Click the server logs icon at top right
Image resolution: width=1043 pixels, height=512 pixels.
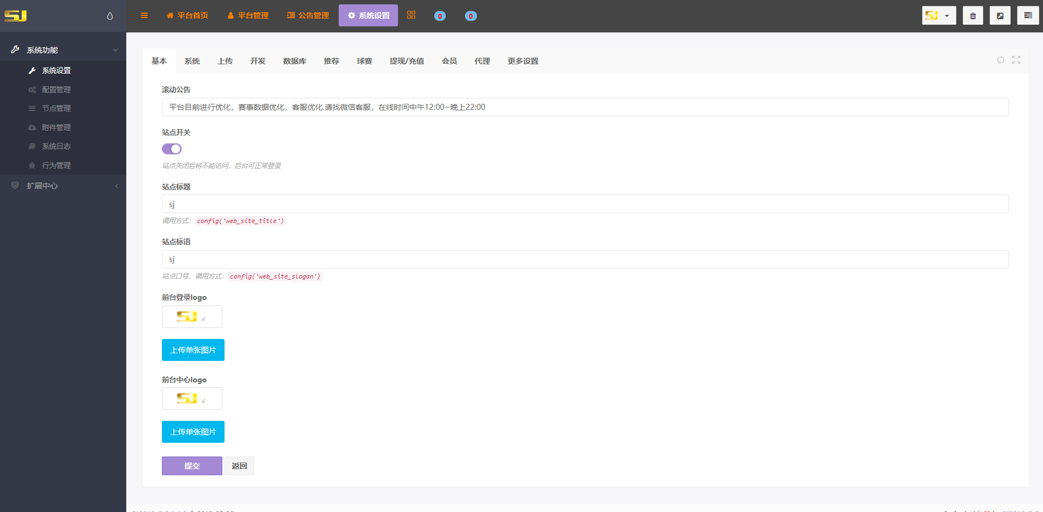click(1028, 15)
